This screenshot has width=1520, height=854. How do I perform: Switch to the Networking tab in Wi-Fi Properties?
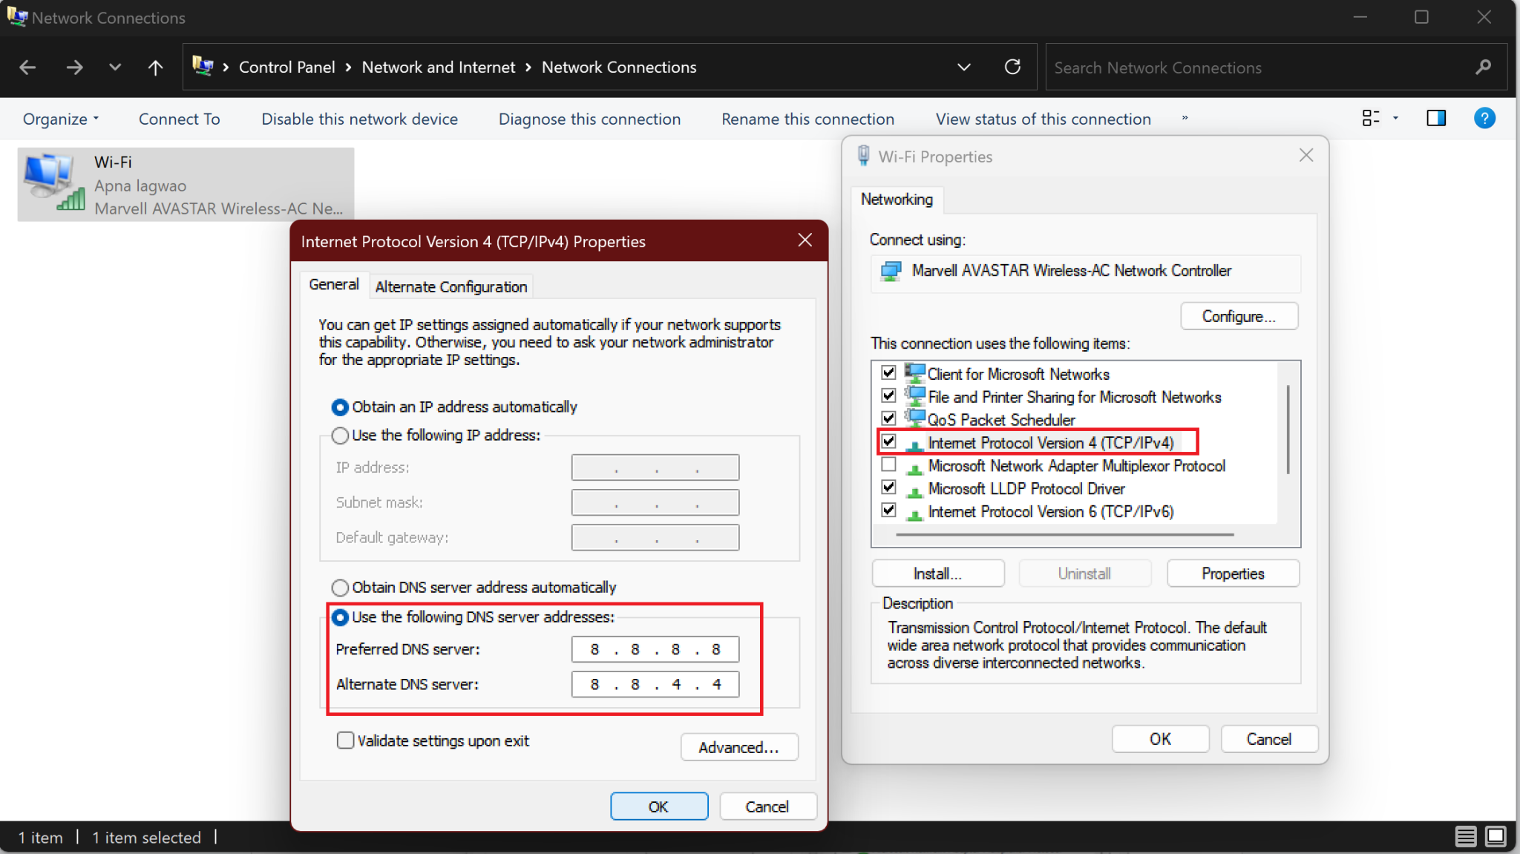coord(894,200)
